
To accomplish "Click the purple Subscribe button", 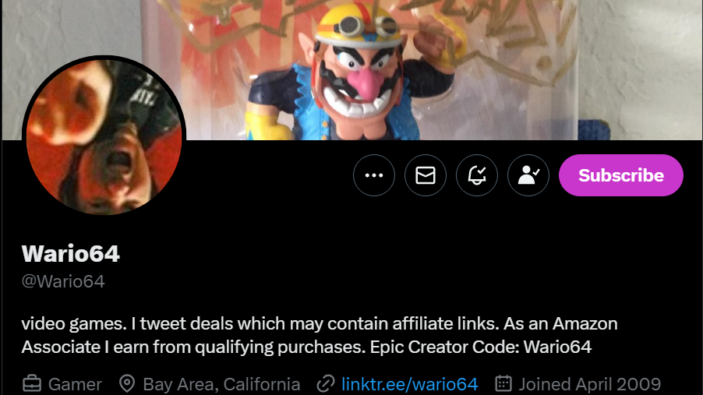I will pos(621,175).
